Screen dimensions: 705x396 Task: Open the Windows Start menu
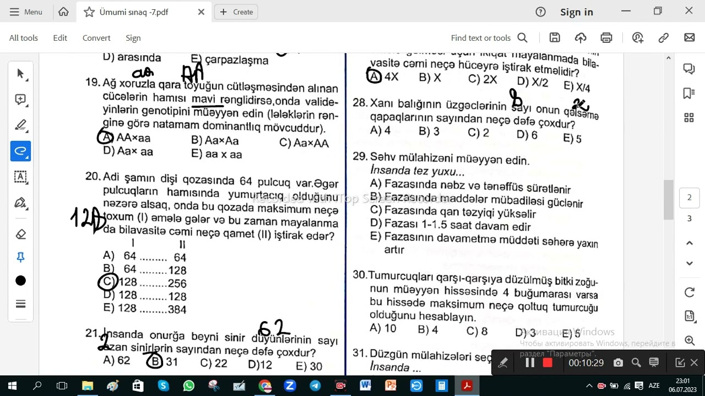click(x=12, y=386)
